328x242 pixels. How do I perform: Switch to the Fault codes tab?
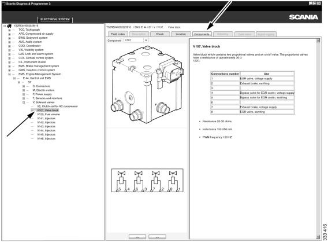118,34
